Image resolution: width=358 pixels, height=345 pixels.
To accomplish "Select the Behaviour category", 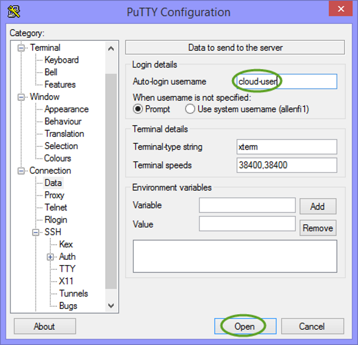I will [x=63, y=121].
